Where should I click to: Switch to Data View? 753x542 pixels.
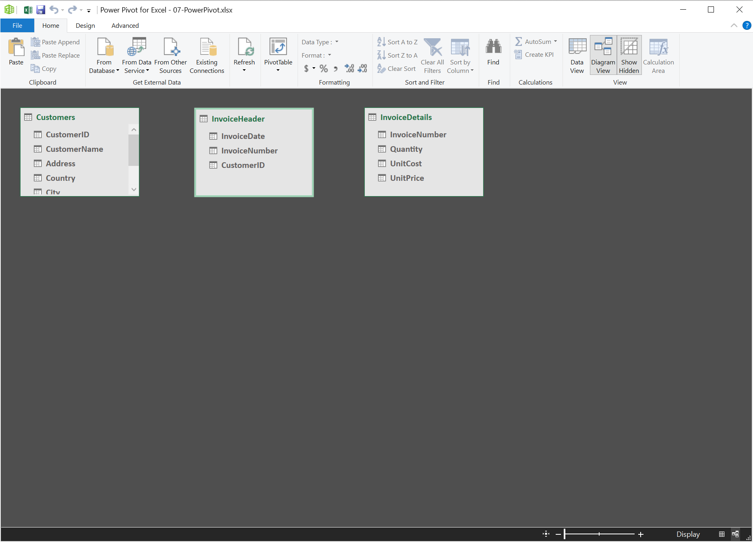[x=577, y=56]
